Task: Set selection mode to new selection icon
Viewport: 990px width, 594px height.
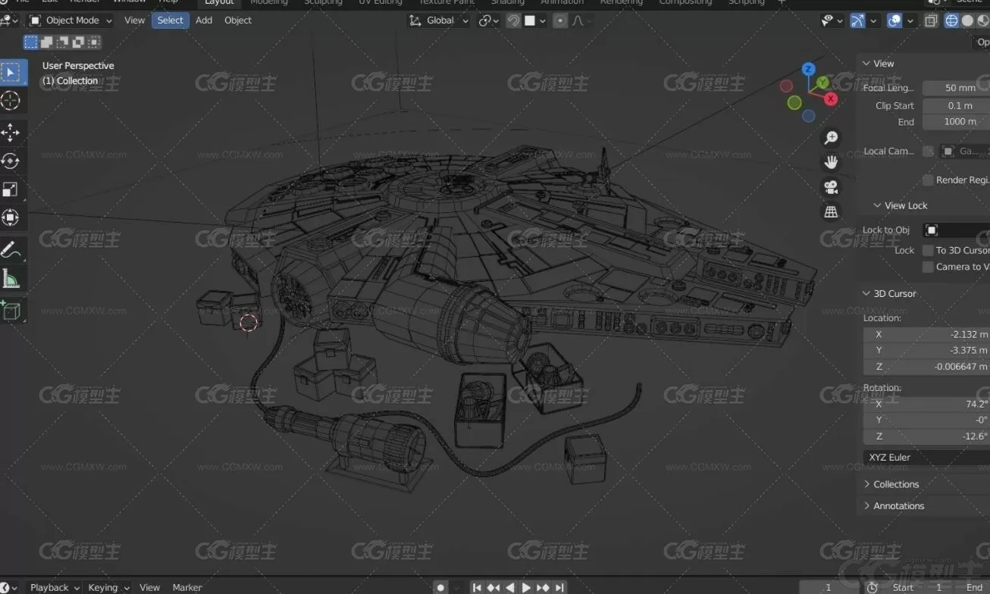Action: point(31,42)
